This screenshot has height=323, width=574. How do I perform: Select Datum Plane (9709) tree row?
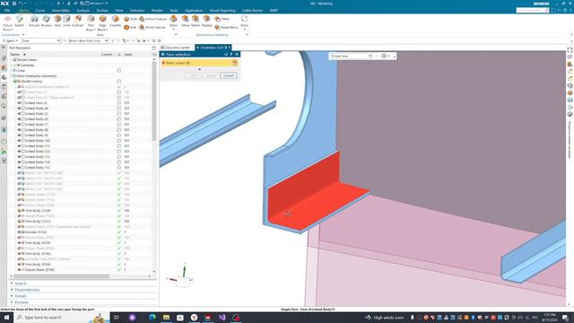tap(39, 270)
